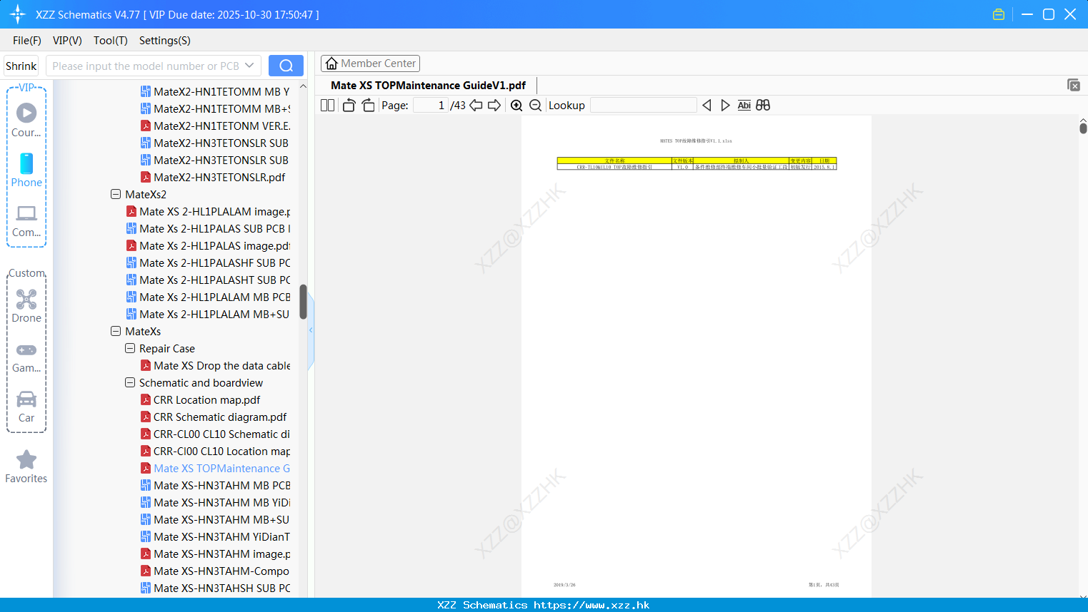Screen dimensions: 1088x612
Task: Open Mate Xs 2-HL1PALAS SUB PCB file
Action: pos(208,229)
